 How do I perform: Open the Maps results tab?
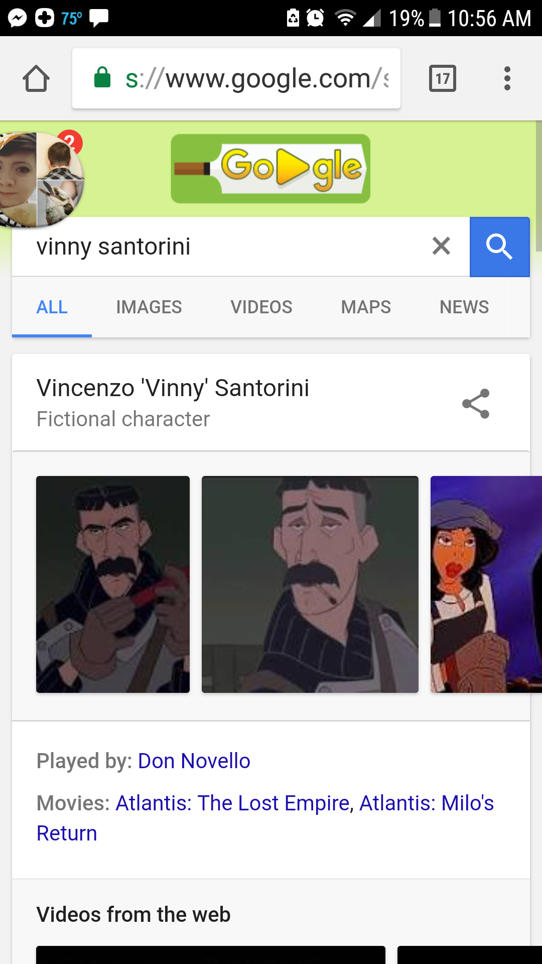coord(366,307)
